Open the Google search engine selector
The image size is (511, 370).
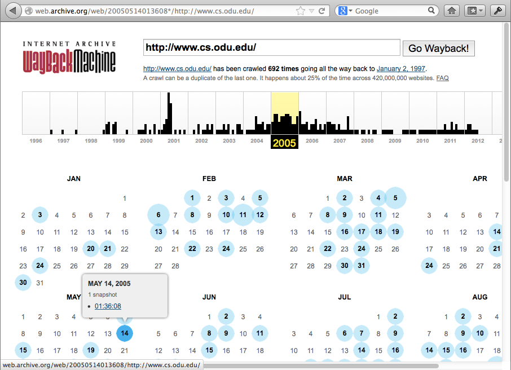point(345,11)
